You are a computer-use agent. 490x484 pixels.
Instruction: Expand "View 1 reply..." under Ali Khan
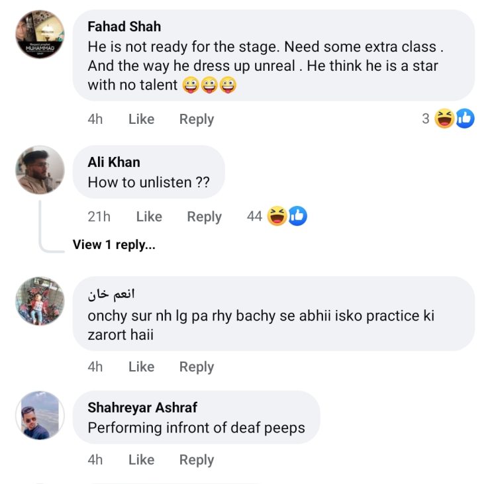coord(114,245)
